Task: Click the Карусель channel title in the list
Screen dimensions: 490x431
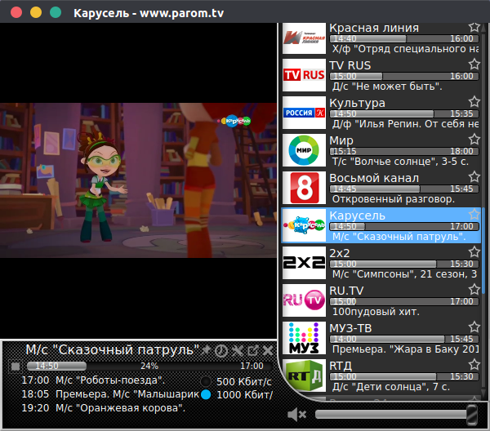Action: click(357, 215)
